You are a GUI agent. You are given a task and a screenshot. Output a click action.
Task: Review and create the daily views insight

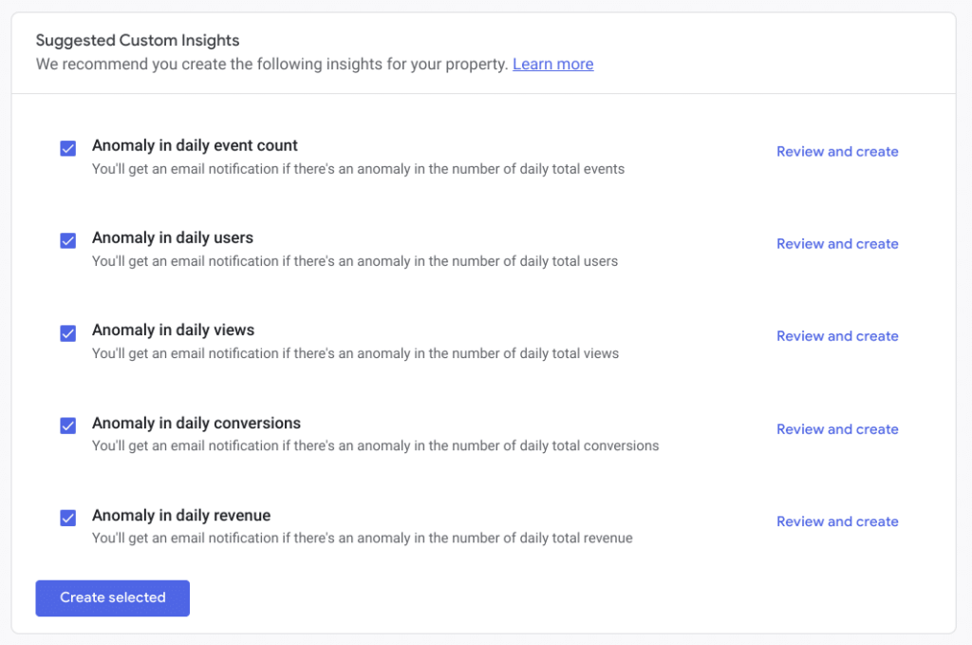click(x=837, y=335)
